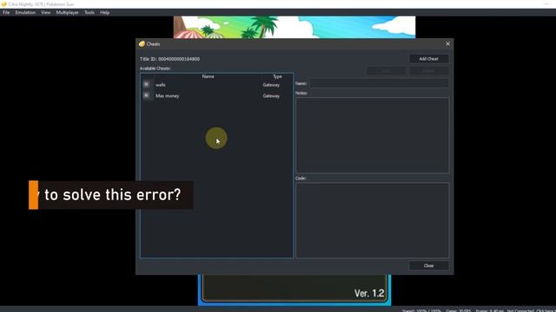The image size is (556, 312).
Task: Click the Add Cheat button
Action: tap(428, 59)
